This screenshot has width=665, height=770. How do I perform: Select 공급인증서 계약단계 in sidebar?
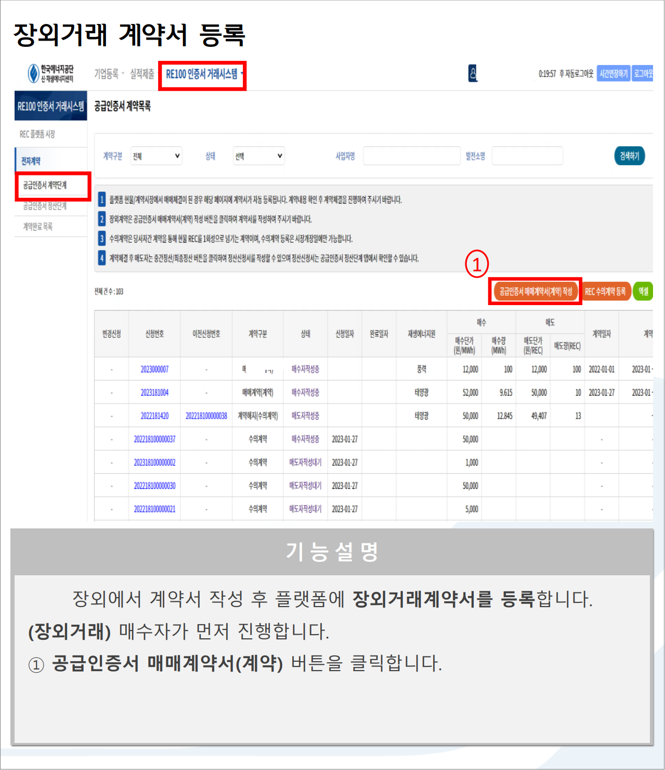[x=45, y=185]
